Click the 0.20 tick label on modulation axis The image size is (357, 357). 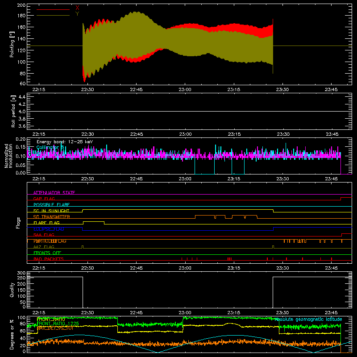21,139
